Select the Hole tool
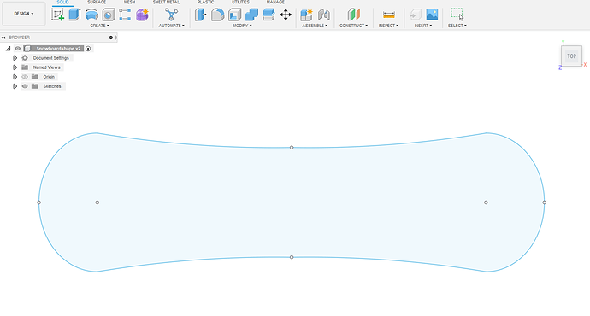590x316 pixels. point(109,15)
